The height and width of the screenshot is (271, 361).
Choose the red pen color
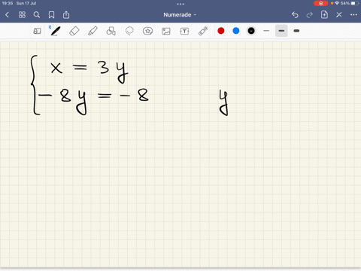coord(221,31)
